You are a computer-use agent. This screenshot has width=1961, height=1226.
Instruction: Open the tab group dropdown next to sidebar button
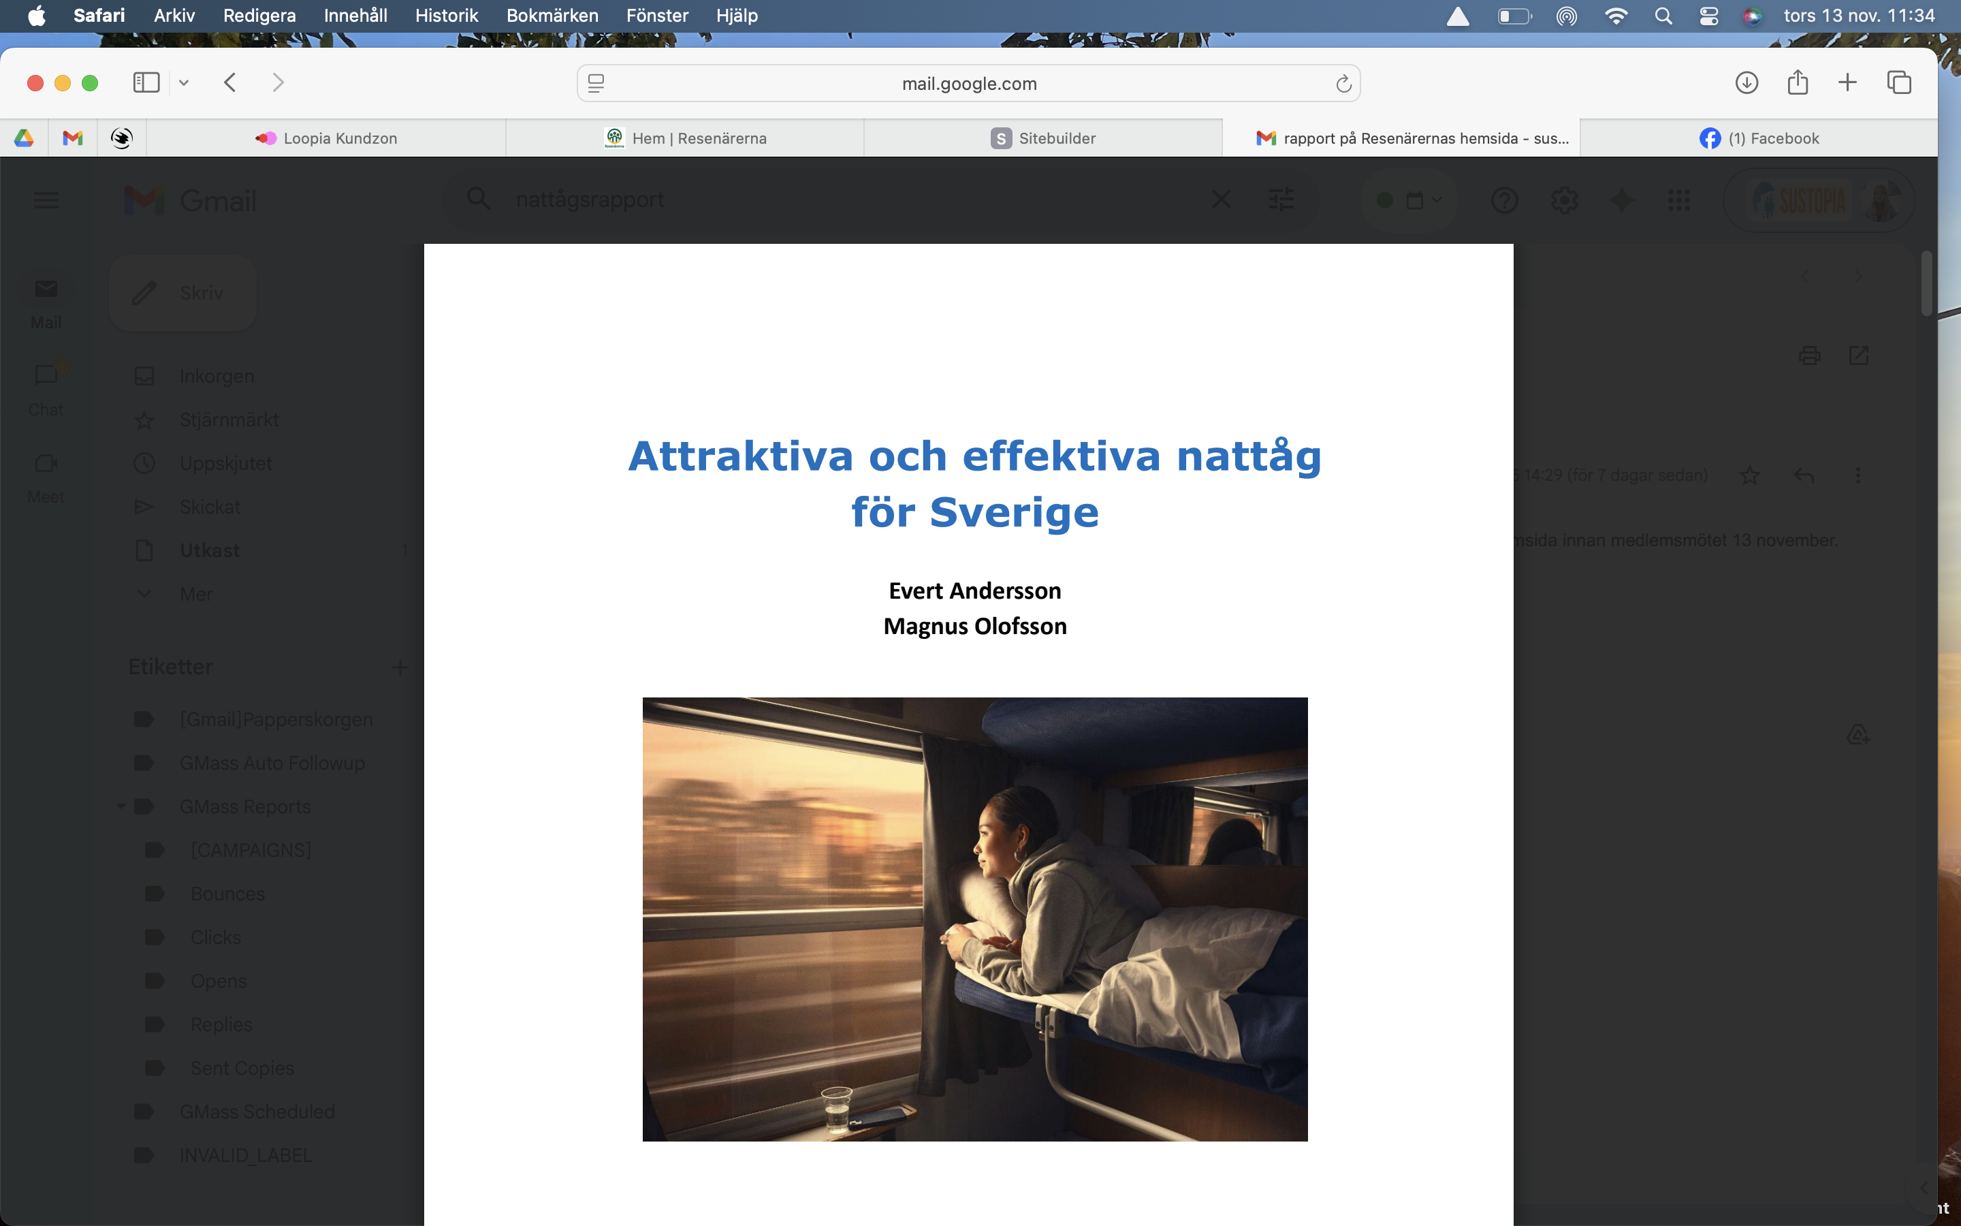184,82
